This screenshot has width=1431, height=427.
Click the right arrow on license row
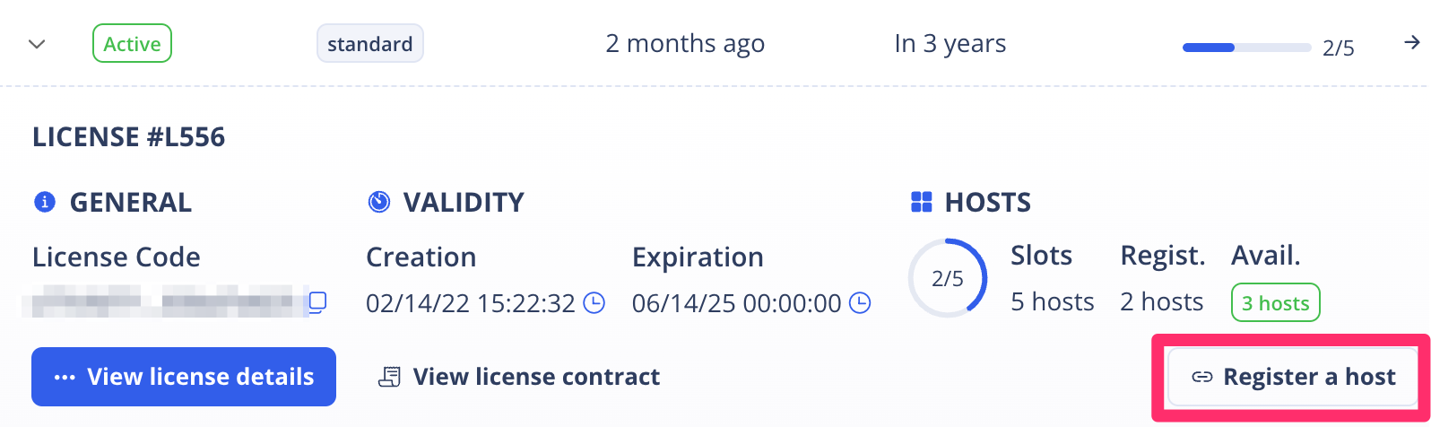coord(1411,43)
